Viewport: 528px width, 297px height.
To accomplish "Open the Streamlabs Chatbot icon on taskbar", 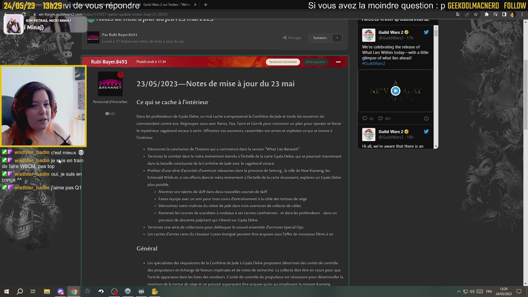I will coord(141,291).
